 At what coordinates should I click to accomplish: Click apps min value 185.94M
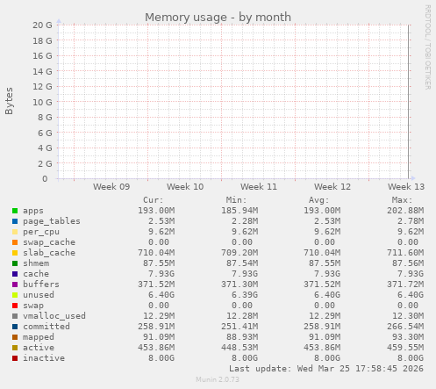click(x=239, y=211)
